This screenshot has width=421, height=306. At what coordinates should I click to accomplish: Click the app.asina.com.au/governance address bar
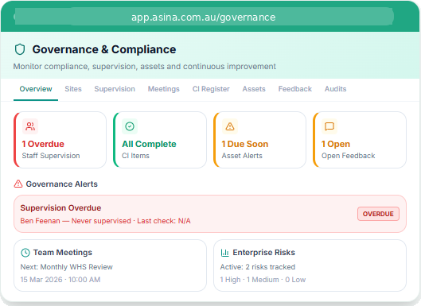tap(204, 17)
